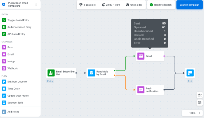Pick the Push channel icon in sidebar
204x118 pixels.
click(4, 47)
